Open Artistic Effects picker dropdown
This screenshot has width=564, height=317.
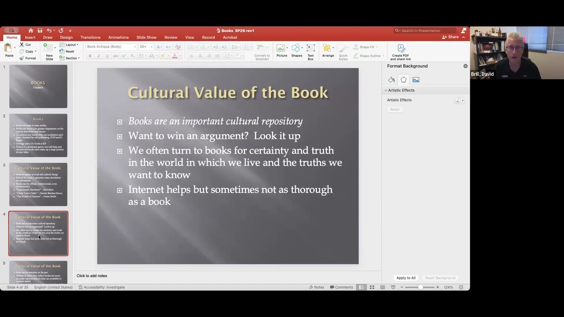click(459, 101)
